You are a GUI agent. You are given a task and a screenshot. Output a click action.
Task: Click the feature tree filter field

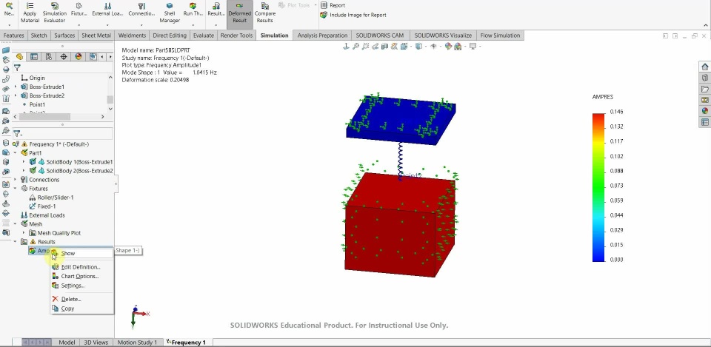click(62, 68)
